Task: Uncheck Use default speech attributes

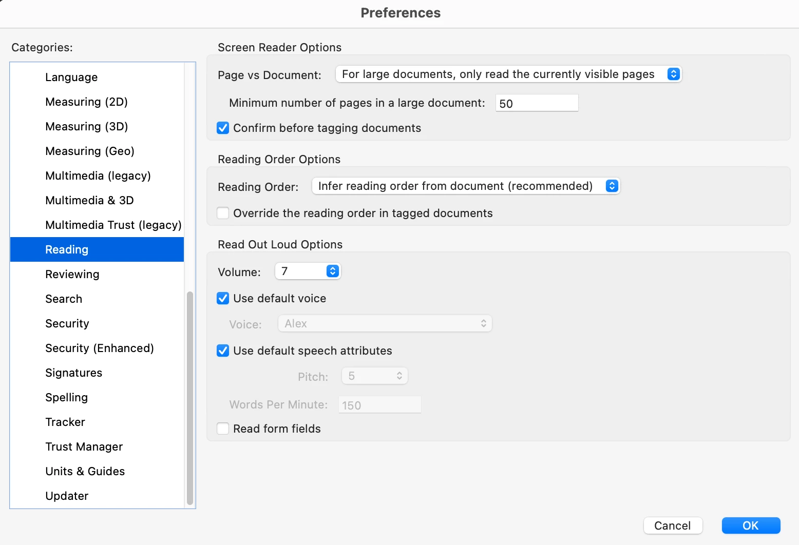Action: click(x=223, y=351)
